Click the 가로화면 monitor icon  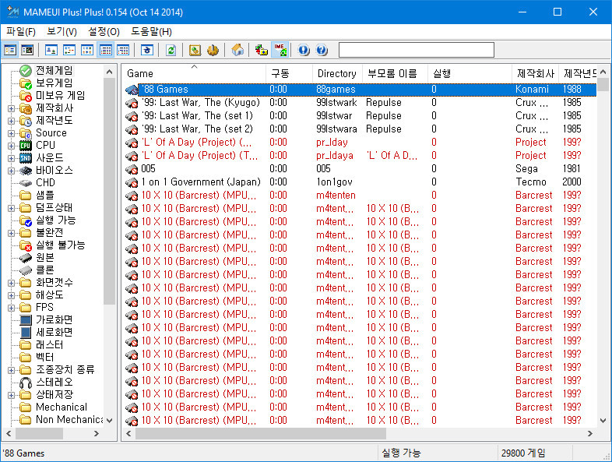pos(26,320)
